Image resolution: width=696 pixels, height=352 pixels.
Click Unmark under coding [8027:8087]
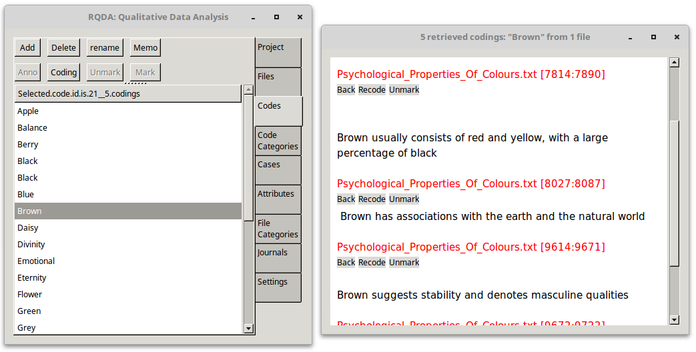pos(404,199)
